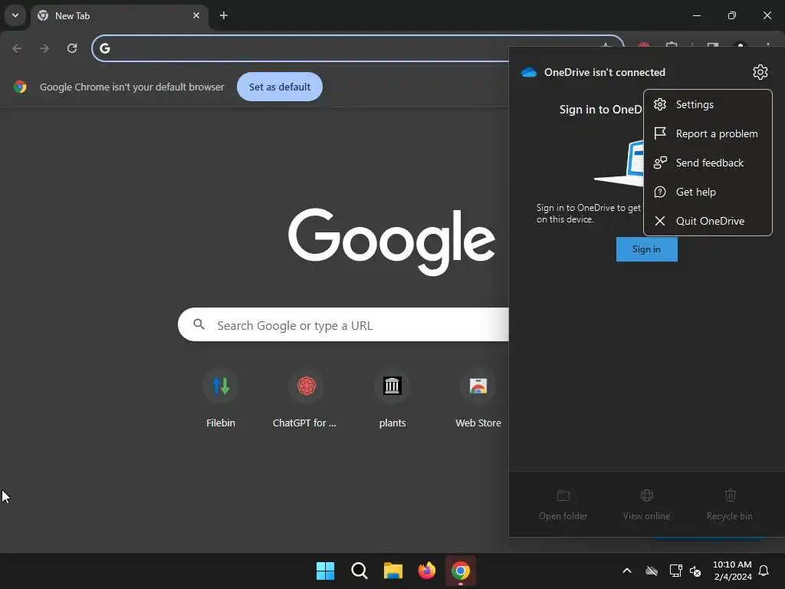This screenshot has height=589, width=785.
Task: Choose Settings in the OneDrive menu
Action: pyautogui.click(x=708, y=104)
